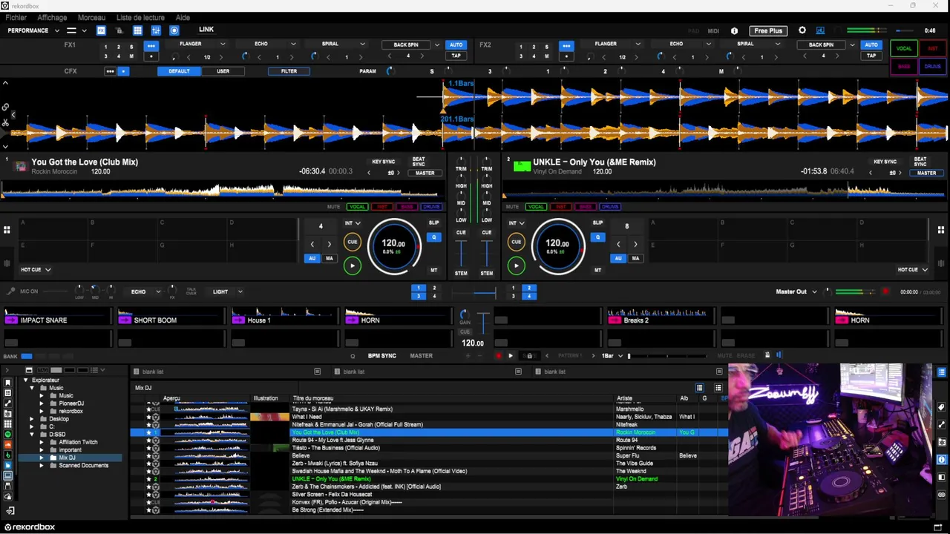Open the display monitor icon near gear
The height and width of the screenshot is (534, 950).
tap(820, 30)
